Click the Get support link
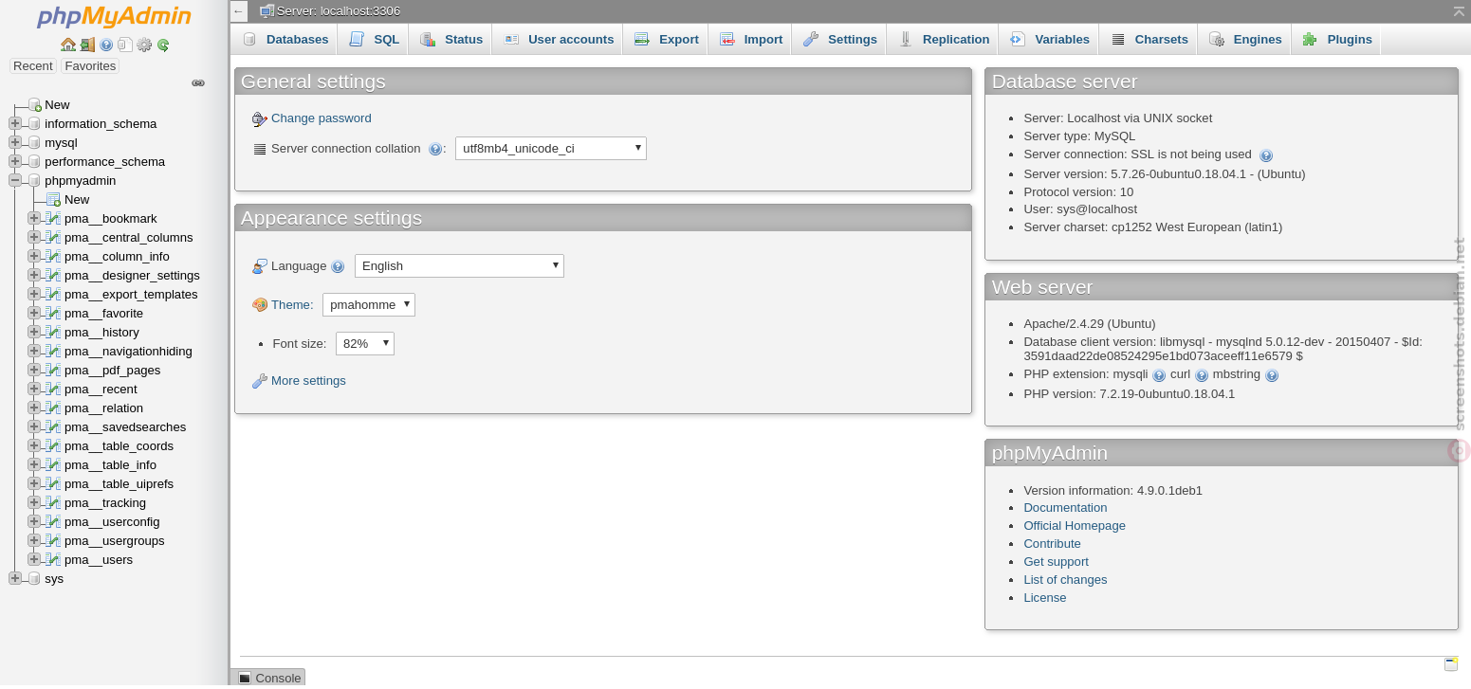 pyautogui.click(x=1056, y=562)
